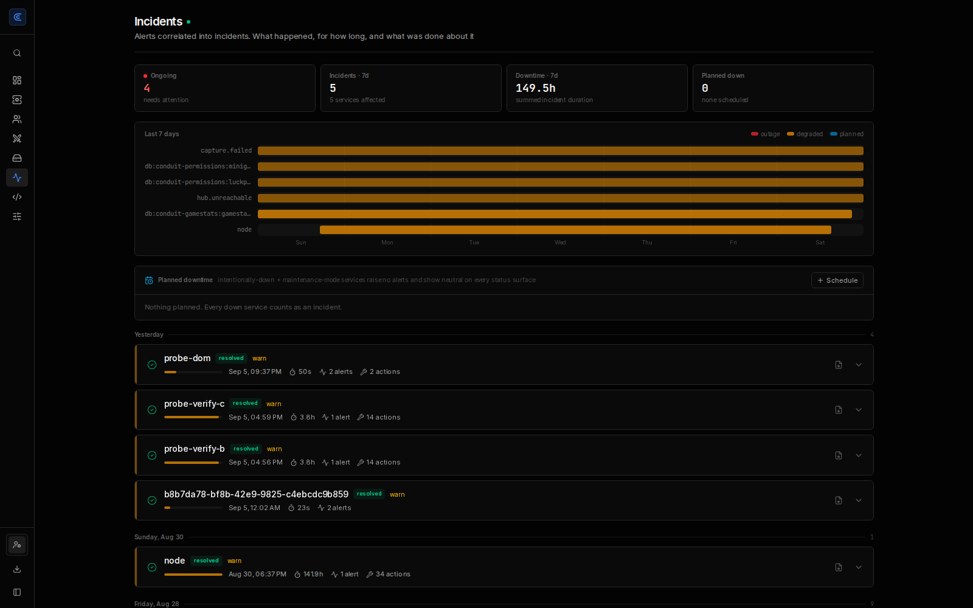973x608 pixels.
Task: Click the Schedule planned downtime button
Action: point(837,280)
